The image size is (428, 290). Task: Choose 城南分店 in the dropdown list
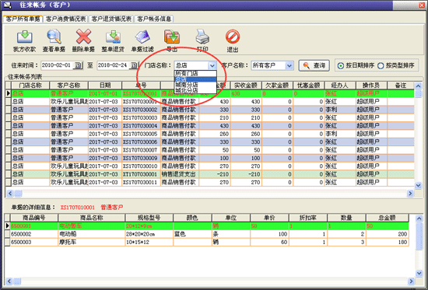tap(195, 85)
